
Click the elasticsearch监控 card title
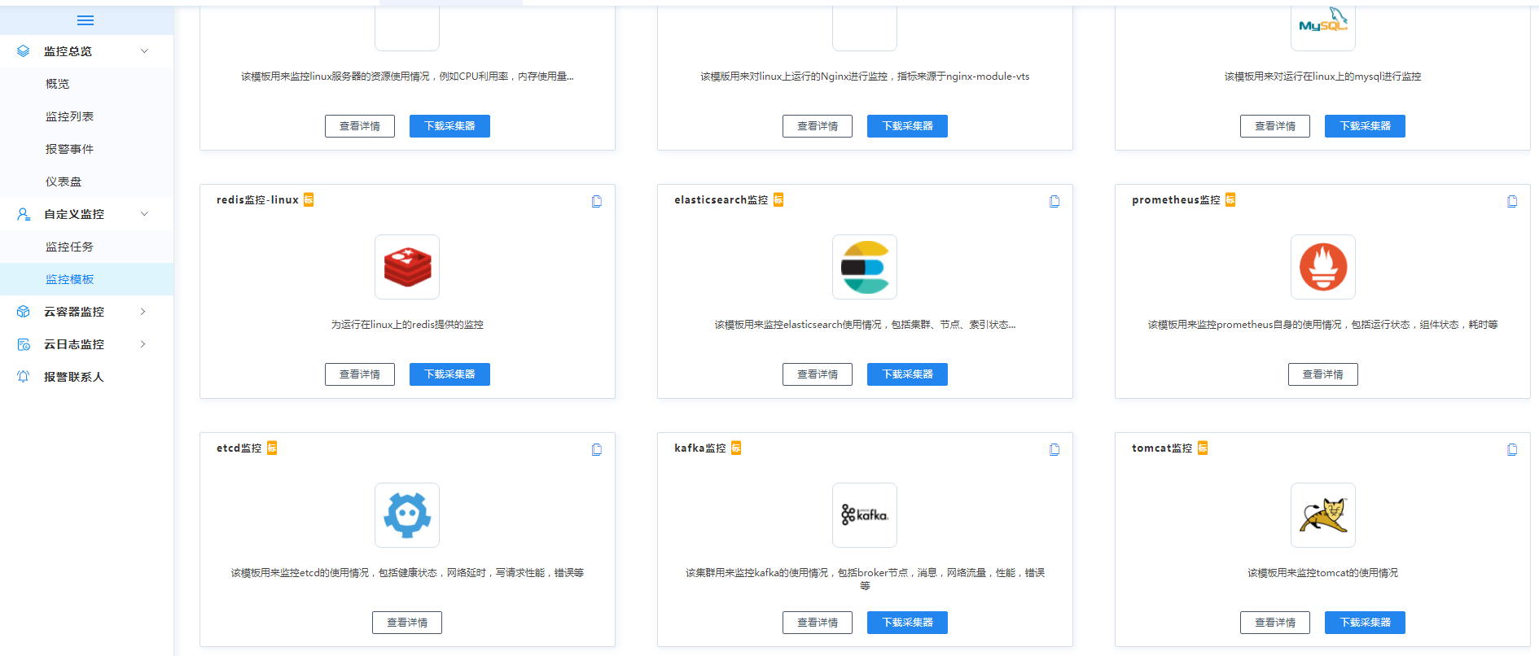point(721,199)
